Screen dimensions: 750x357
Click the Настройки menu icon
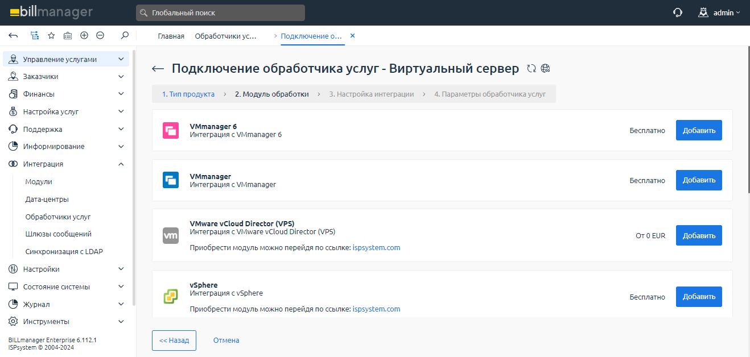coord(13,269)
